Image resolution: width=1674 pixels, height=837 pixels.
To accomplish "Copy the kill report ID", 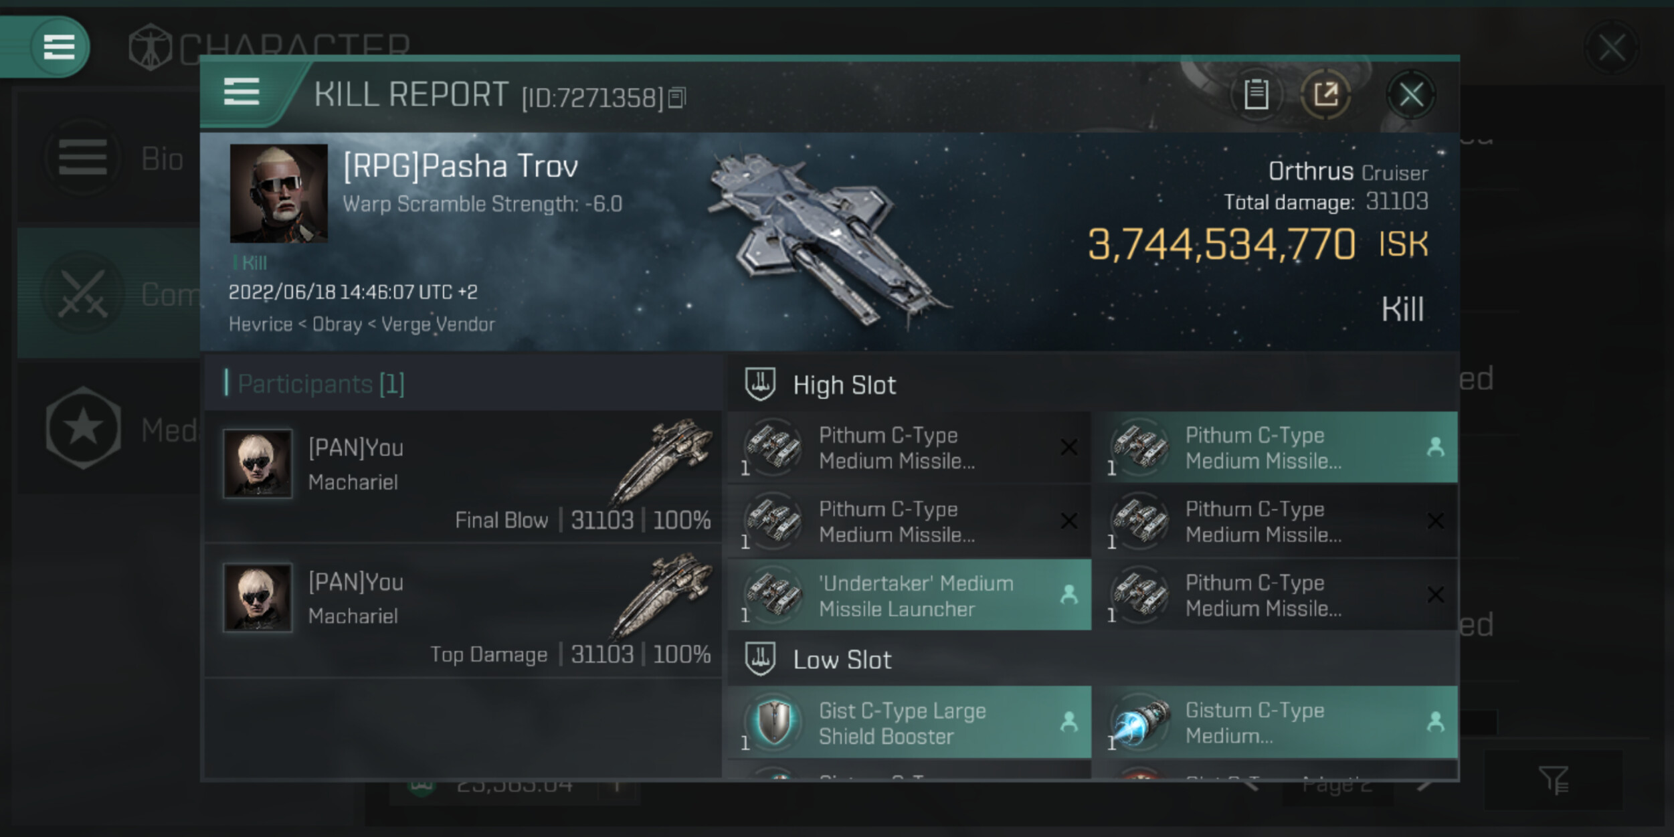I will (x=677, y=98).
